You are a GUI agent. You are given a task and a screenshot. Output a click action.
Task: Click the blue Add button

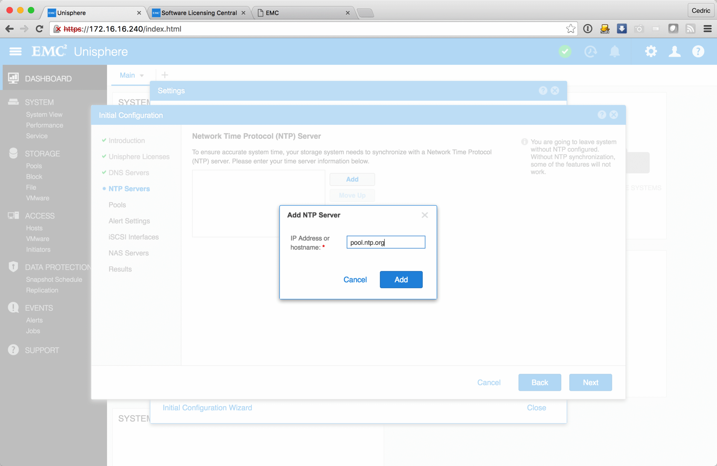click(x=401, y=279)
